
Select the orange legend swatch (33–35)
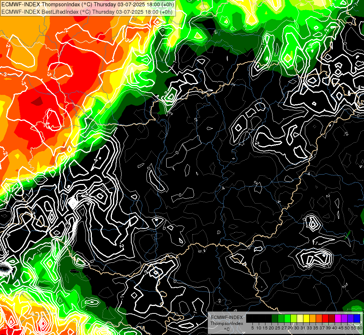point(313,318)
